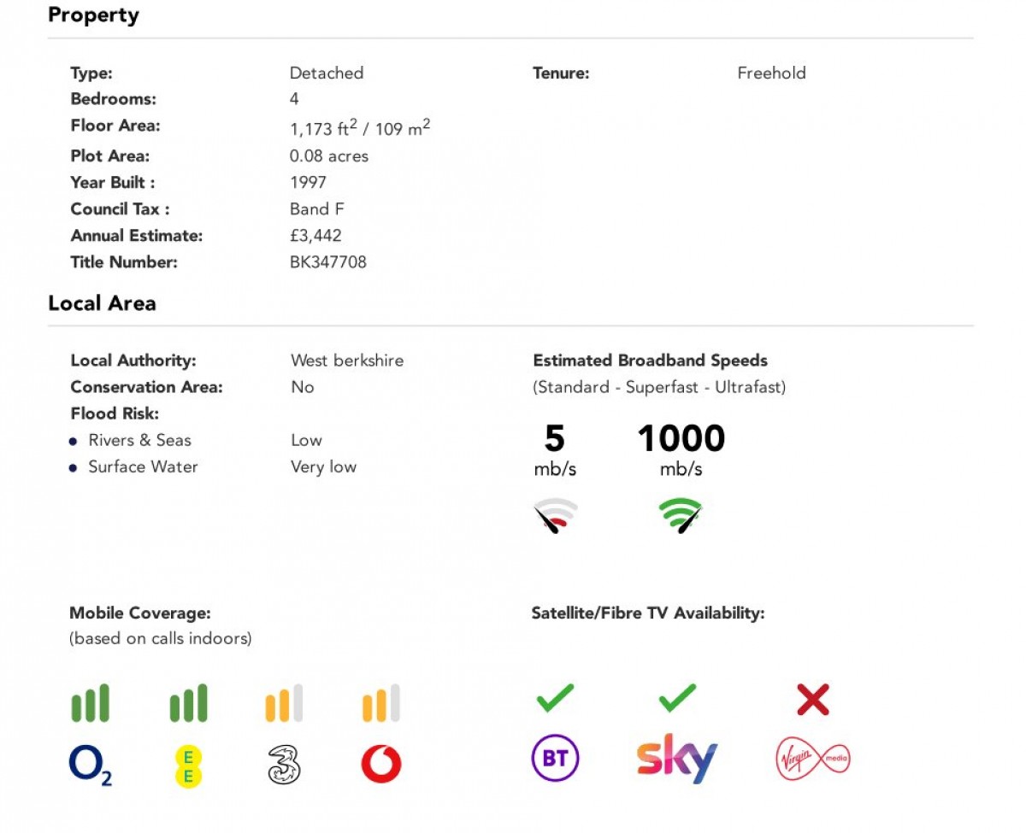
Task: Click the Band F council tax value
Action: tap(317, 209)
